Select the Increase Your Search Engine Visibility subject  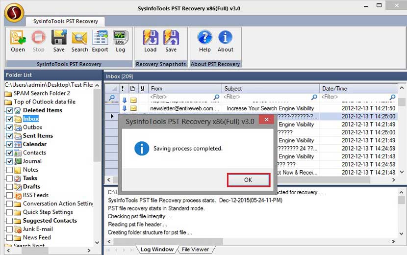pyautogui.click(x=270, y=108)
